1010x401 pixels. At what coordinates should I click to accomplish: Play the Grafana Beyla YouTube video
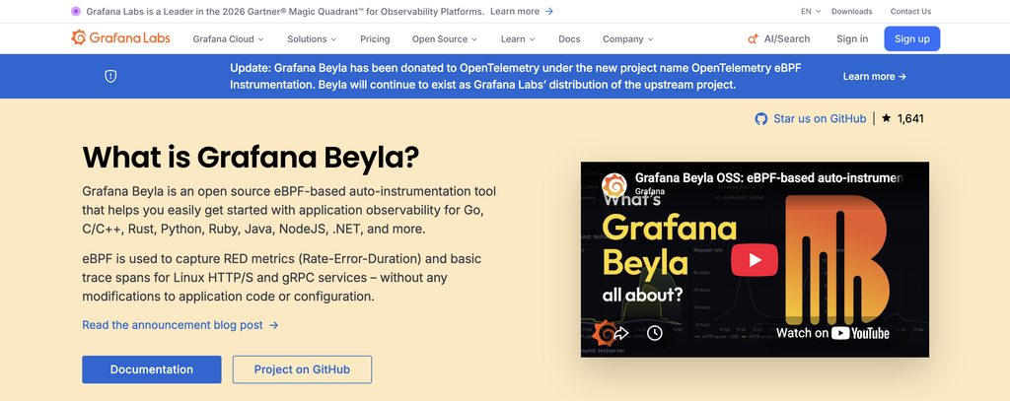tap(755, 259)
